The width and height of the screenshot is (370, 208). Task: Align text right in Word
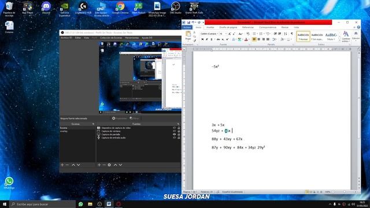(264, 39)
